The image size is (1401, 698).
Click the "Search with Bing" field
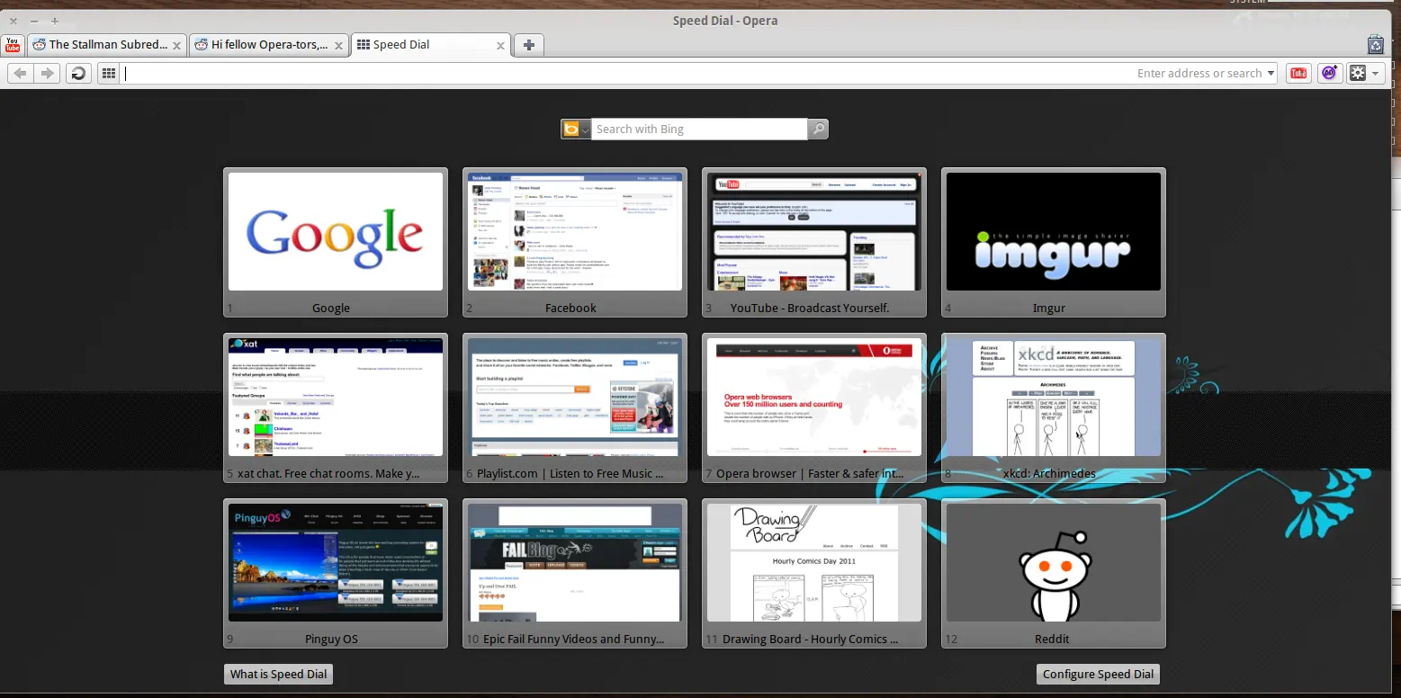699,130
